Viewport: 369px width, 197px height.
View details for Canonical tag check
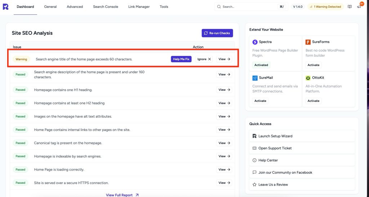tap(224, 143)
